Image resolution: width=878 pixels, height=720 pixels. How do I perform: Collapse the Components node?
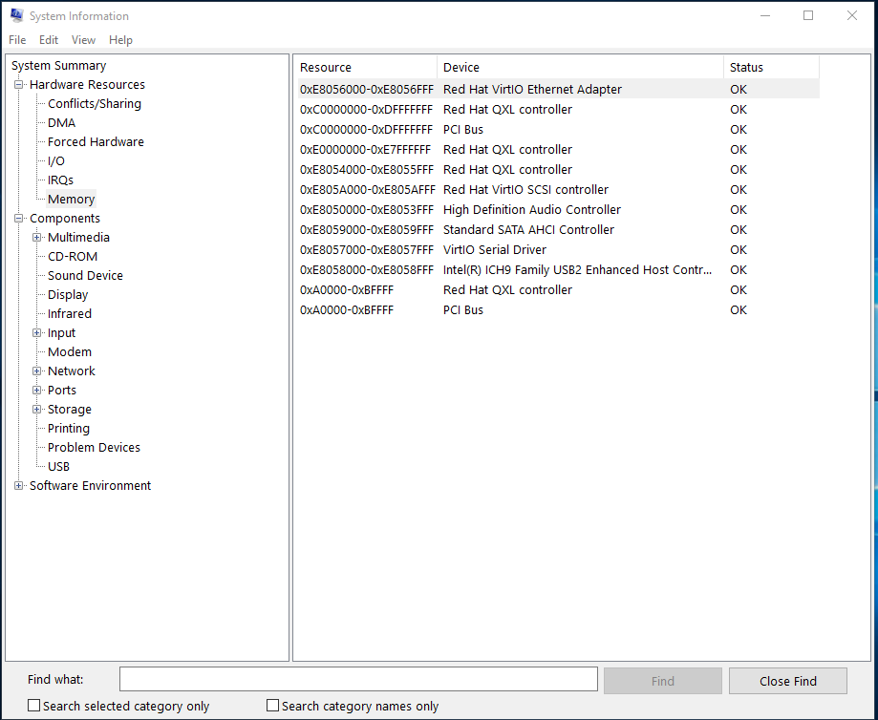pyautogui.click(x=19, y=219)
